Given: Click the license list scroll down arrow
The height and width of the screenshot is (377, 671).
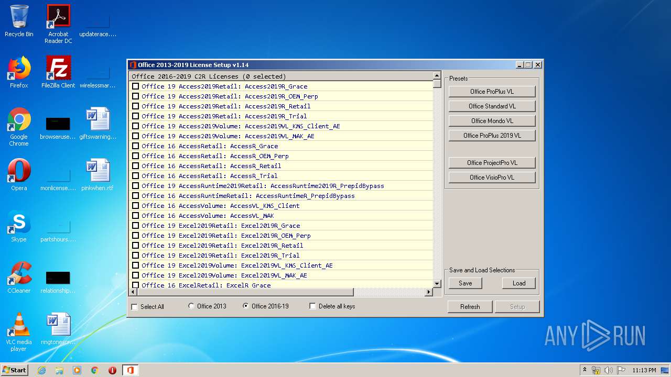Looking at the screenshot, I should [x=437, y=284].
